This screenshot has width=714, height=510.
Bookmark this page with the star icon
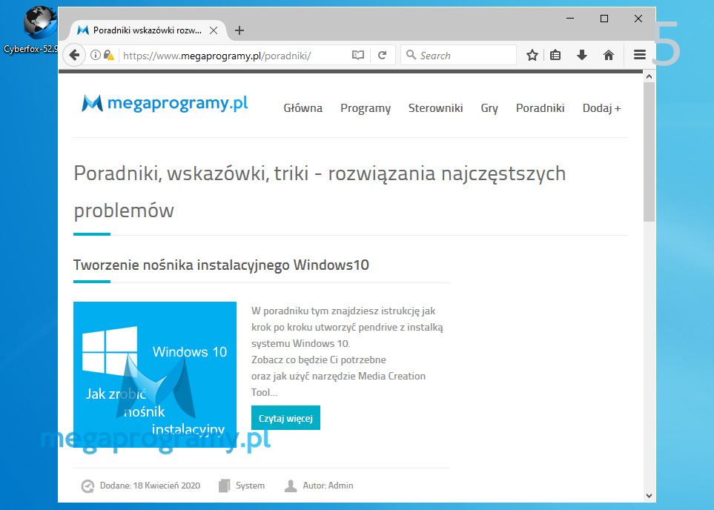532,55
